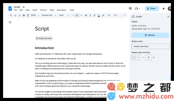
Task: Click the Share button
Action: 152,8
